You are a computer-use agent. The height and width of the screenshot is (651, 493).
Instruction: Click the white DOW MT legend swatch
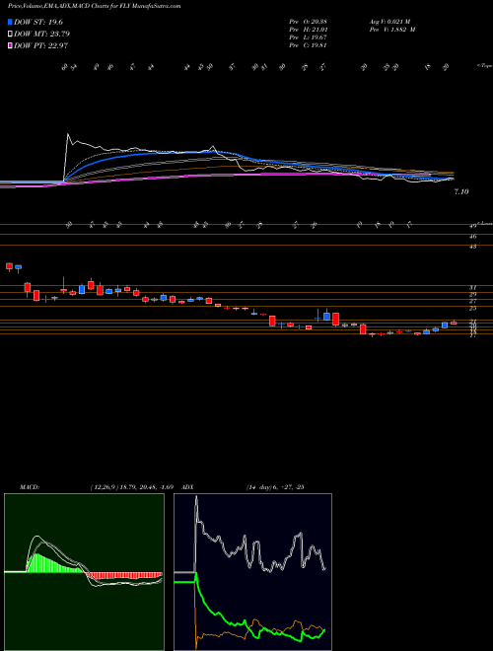(11, 35)
